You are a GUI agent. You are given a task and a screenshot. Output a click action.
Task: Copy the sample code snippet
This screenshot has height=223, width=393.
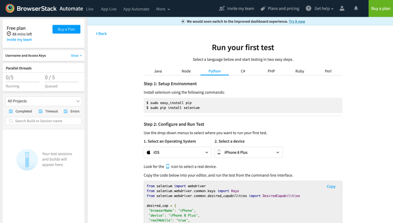click(x=331, y=186)
